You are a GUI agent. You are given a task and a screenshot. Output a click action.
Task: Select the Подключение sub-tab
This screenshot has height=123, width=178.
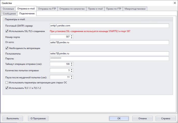(27, 14)
